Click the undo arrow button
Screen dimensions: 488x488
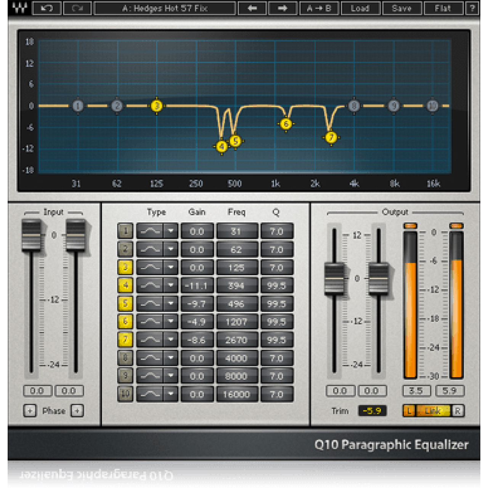pos(47,8)
